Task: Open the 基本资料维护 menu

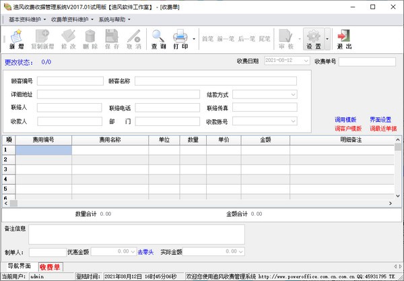Action: coord(27,20)
